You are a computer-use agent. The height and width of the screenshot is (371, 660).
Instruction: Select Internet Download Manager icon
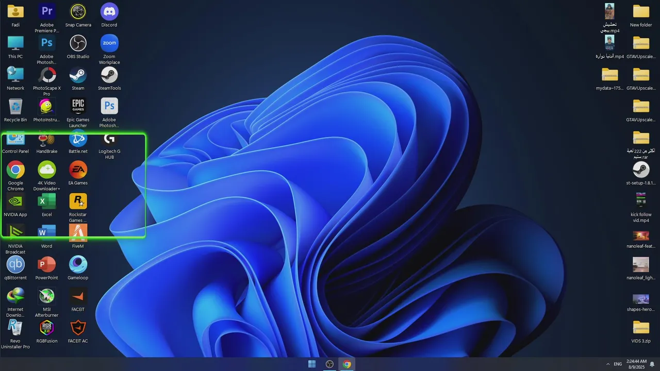coord(15,296)
